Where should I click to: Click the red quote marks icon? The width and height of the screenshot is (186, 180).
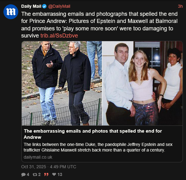tap(46, 174)
